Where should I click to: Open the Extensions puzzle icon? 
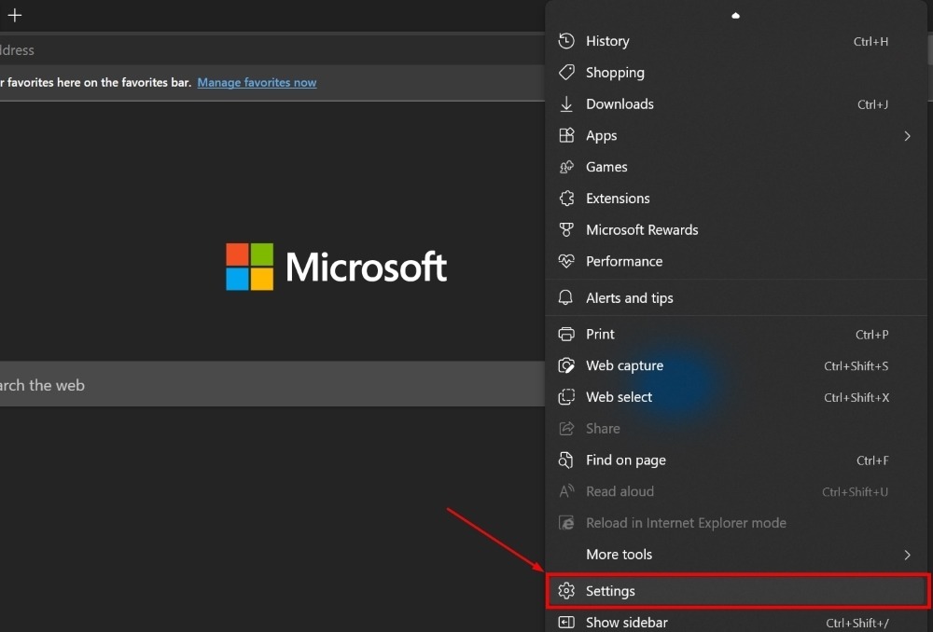tap(567, 198)
